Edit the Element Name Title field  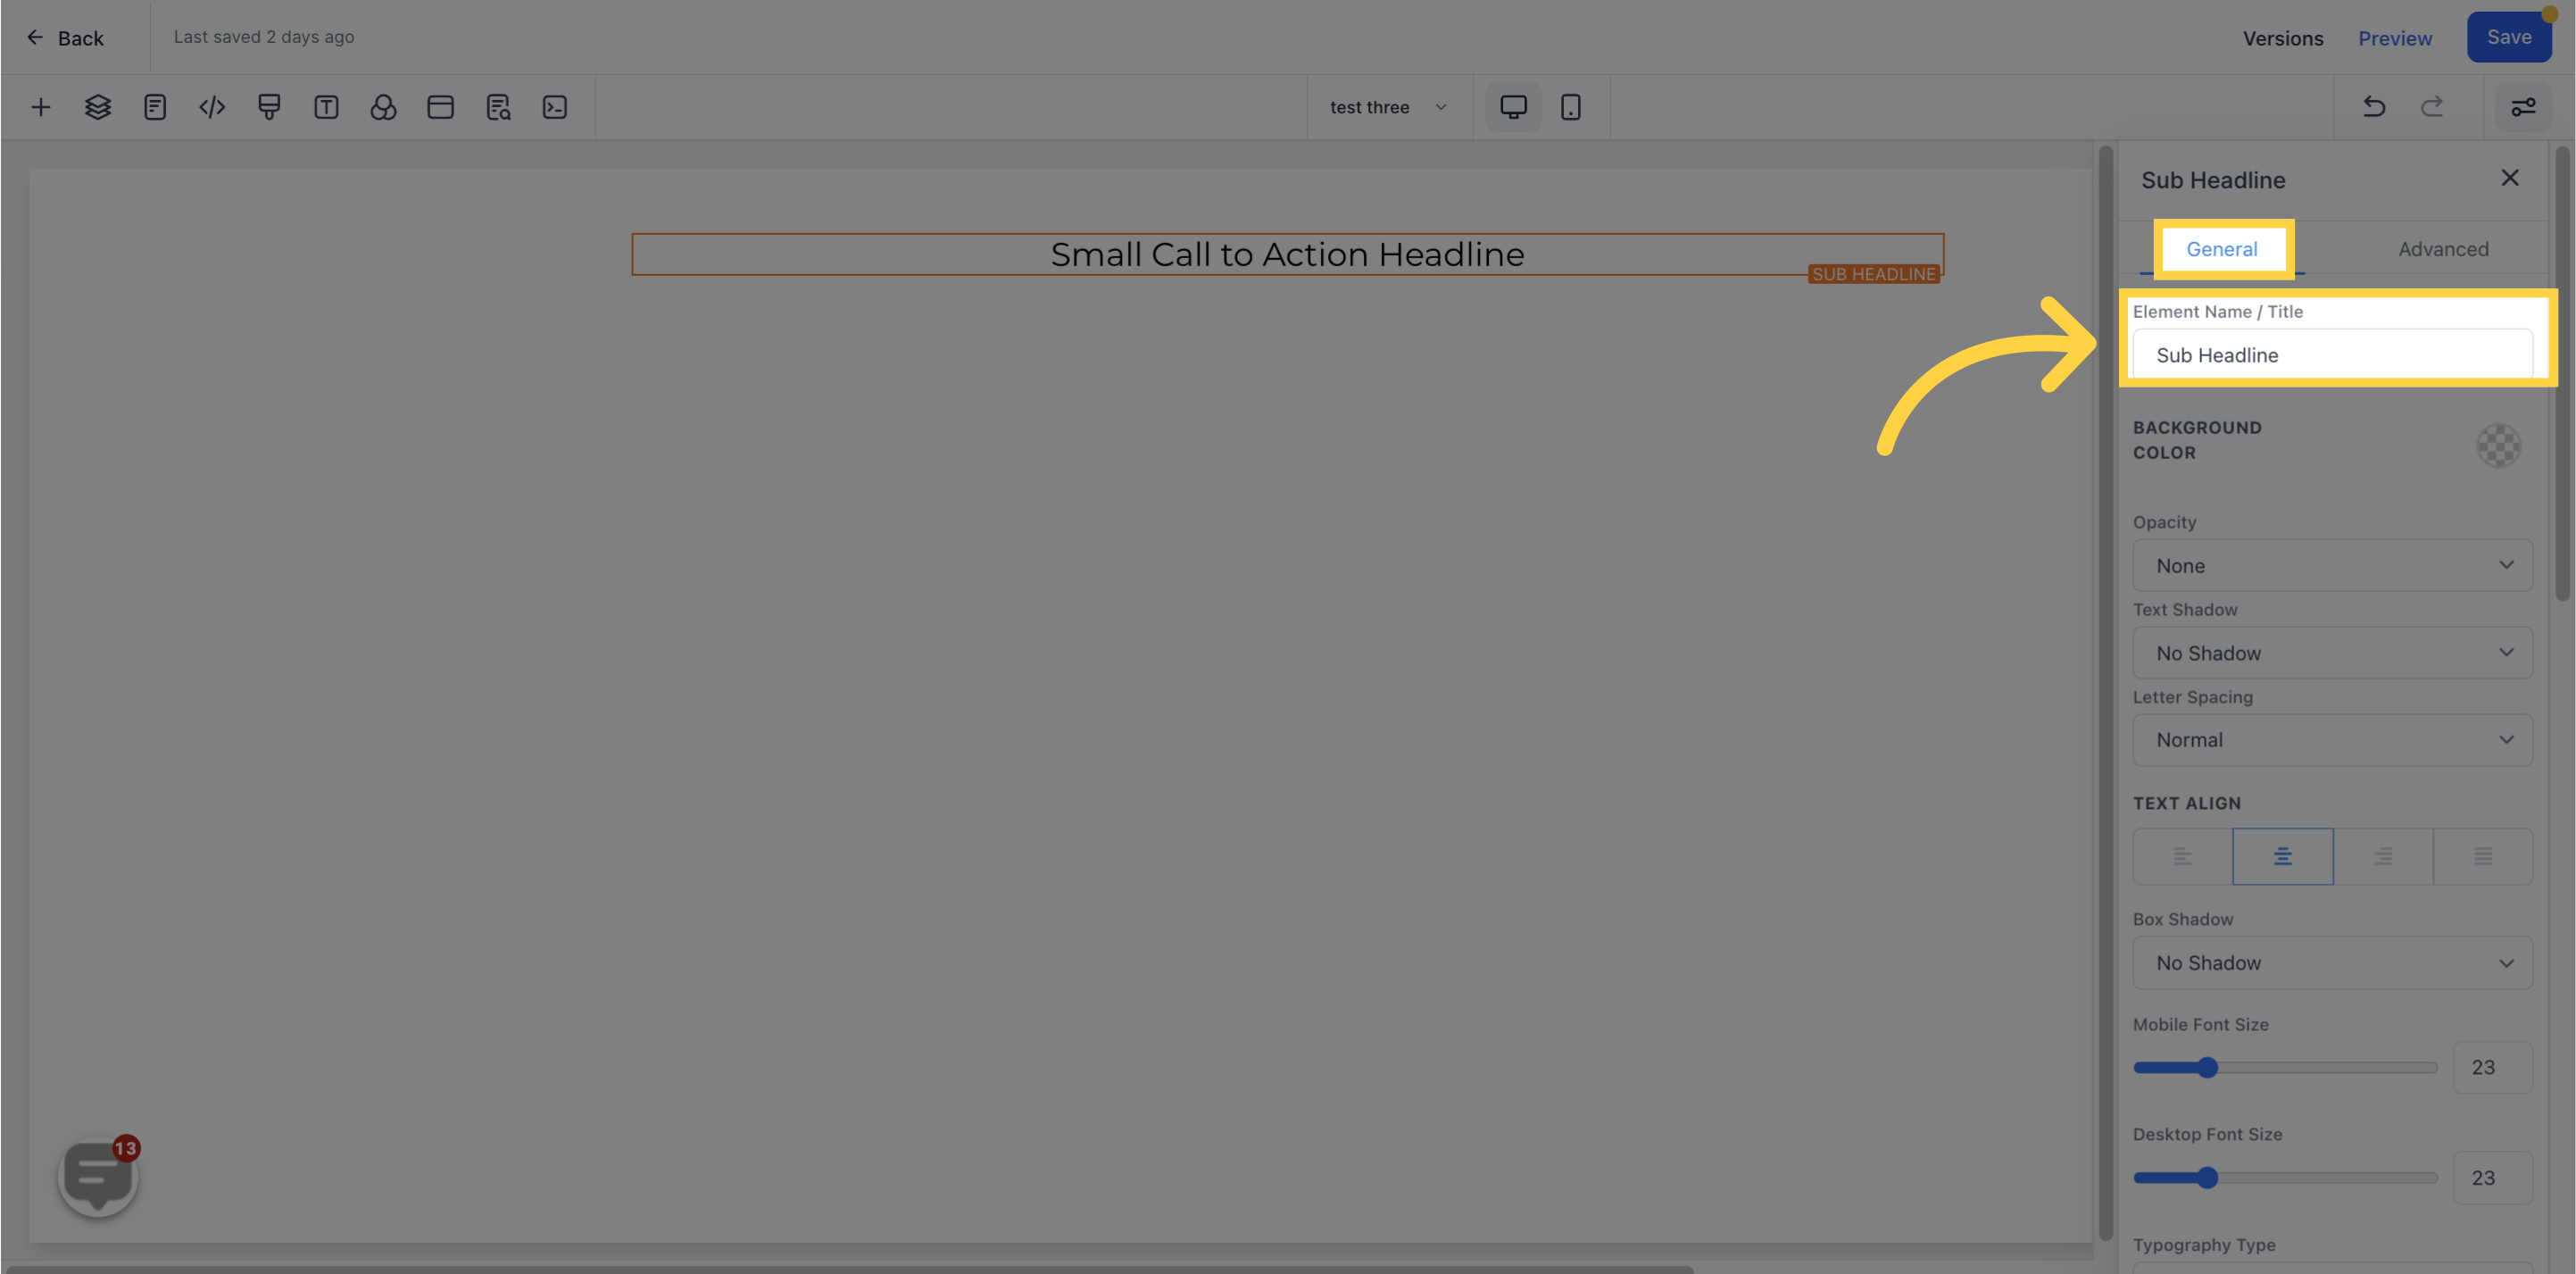click(x=2333, y=355)
